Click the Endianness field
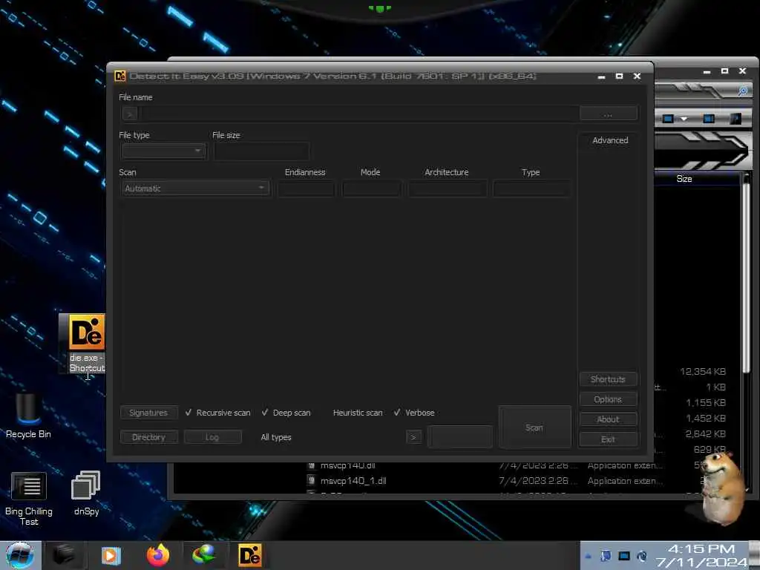This screenshot has height=570, width=760. coord(306,189)
